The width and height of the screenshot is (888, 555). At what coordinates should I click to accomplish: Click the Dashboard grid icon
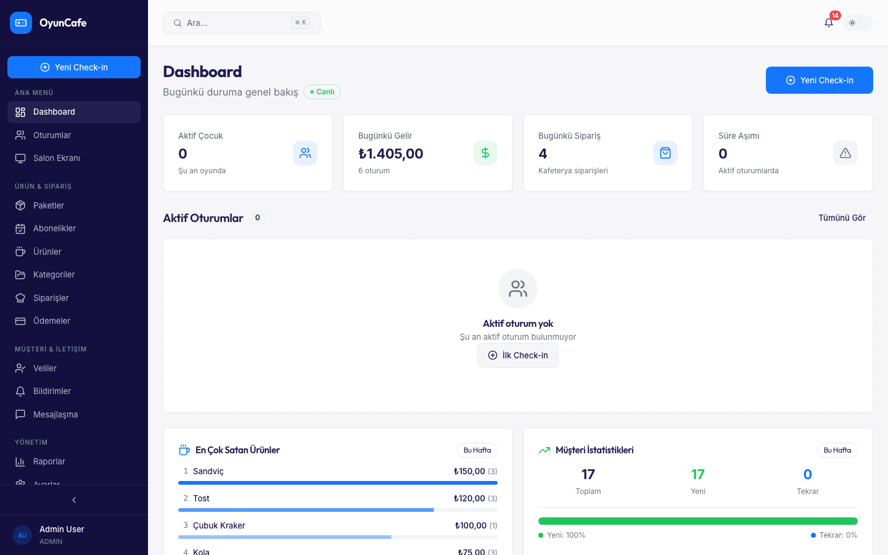(x=20, y=112)
